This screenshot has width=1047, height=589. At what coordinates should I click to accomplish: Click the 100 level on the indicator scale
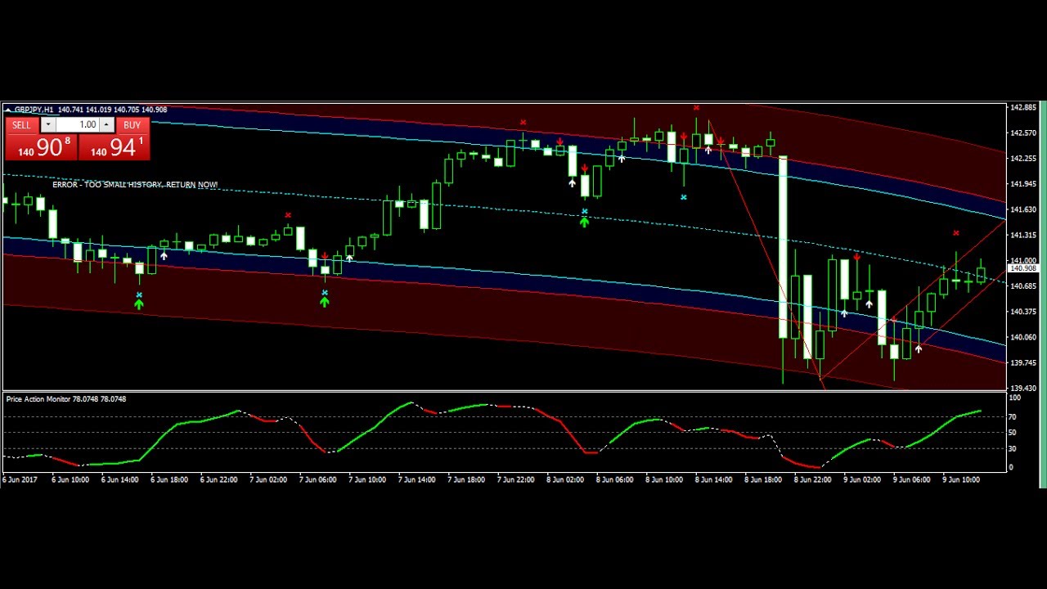(1015, 398)
